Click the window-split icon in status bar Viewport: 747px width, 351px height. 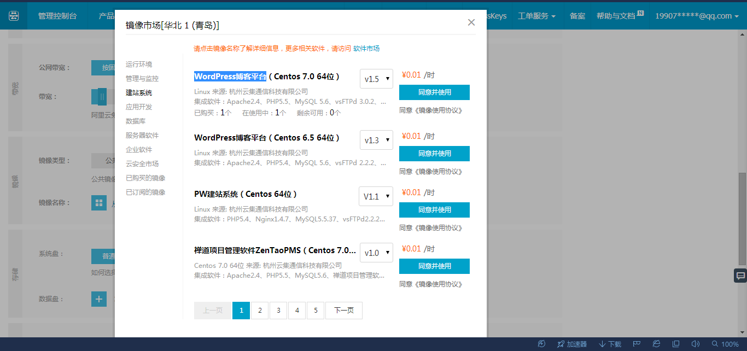pos(676,344)
